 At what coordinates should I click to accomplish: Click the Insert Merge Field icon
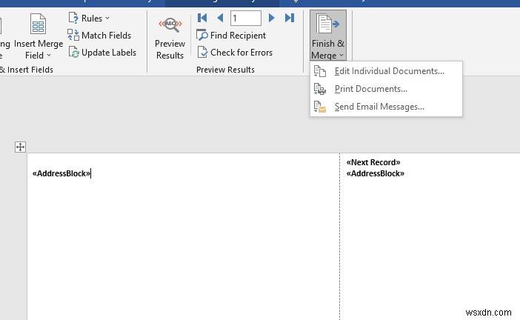(38, 24)
